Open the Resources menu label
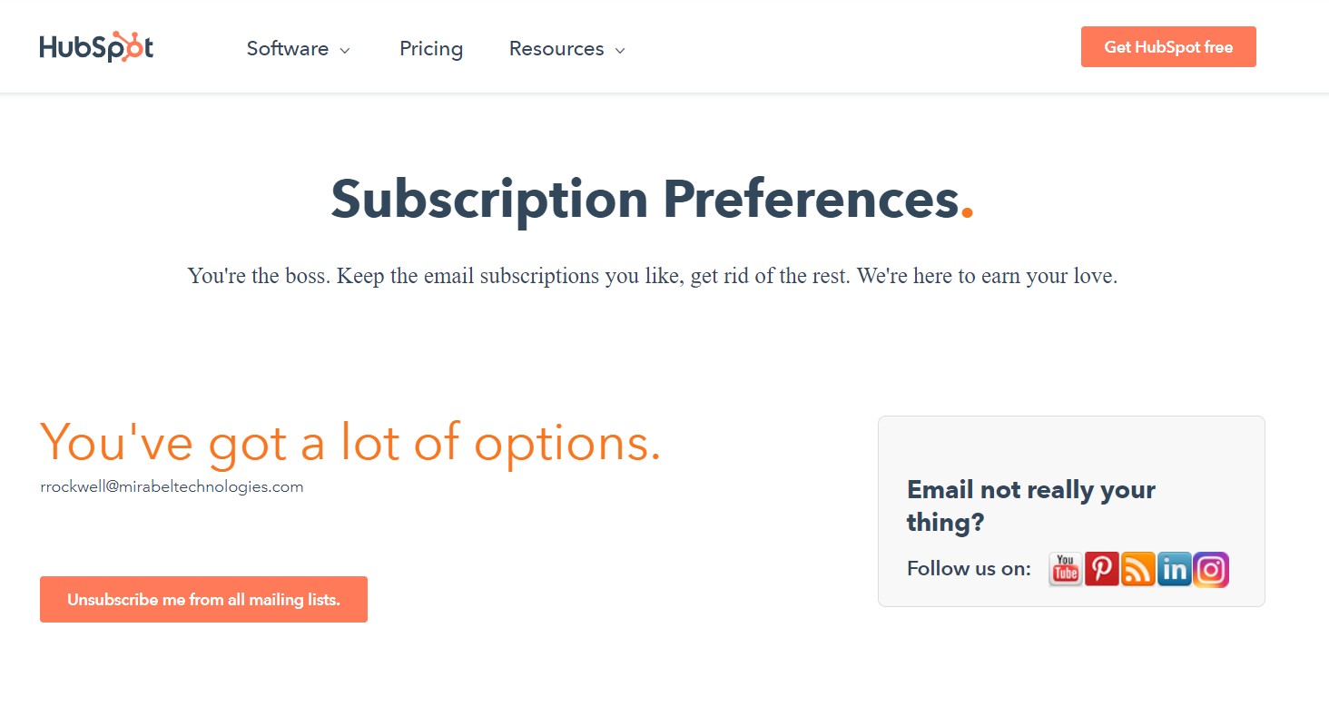Image resolution: width=1329 pixels, height=706 pixels. coord(556,49)
